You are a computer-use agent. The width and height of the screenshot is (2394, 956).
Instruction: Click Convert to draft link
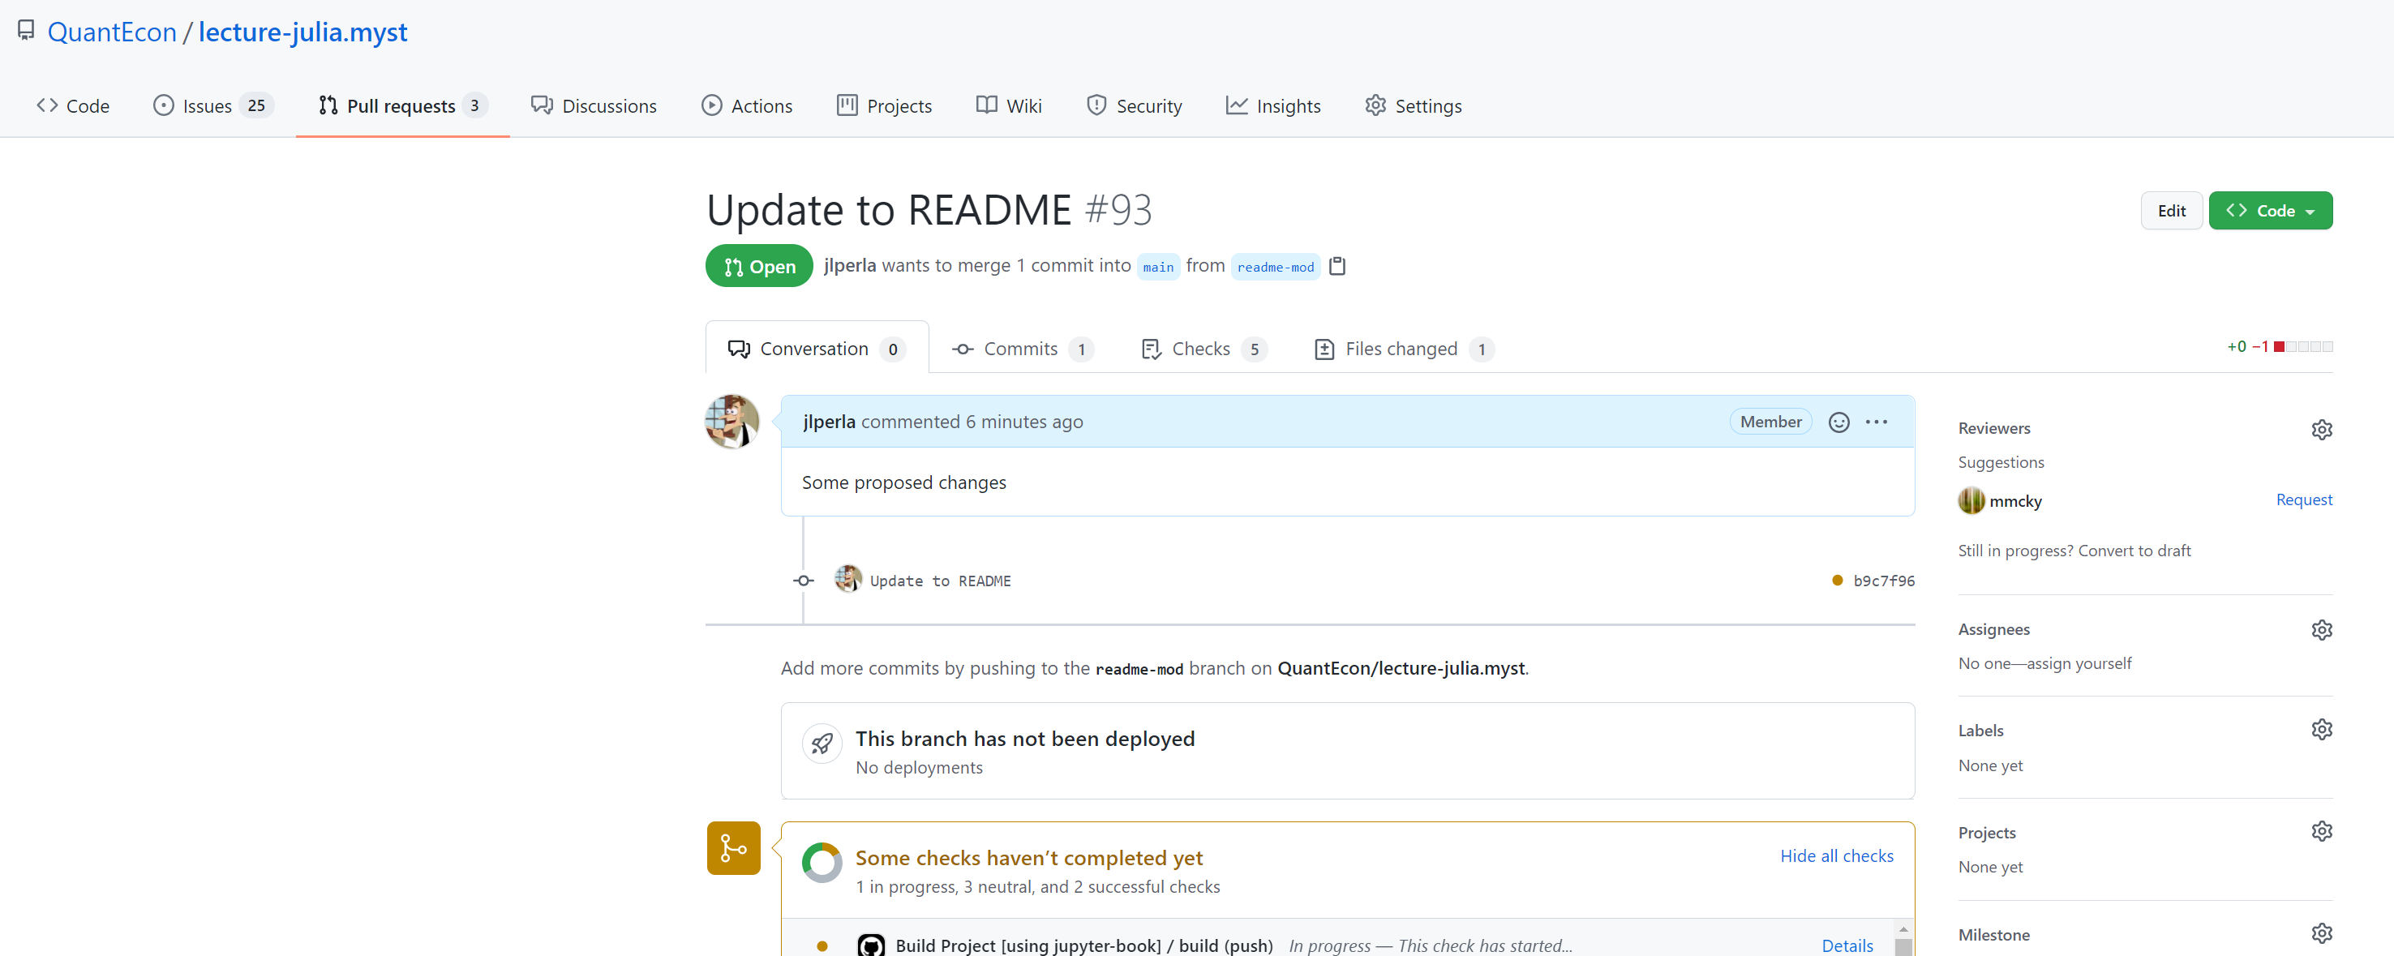click(2134, 551)
